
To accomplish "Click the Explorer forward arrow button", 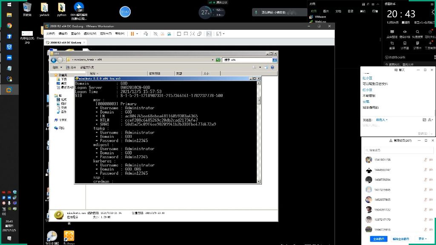I will coord(60,60).
